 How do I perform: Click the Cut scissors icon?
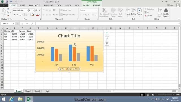(8, 9)
